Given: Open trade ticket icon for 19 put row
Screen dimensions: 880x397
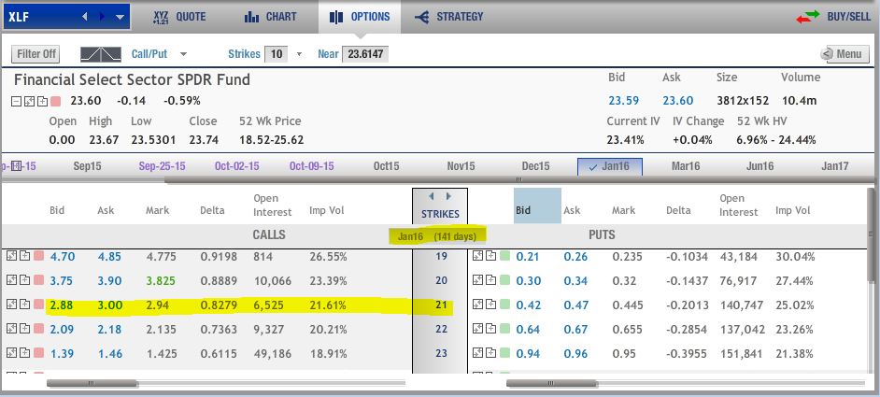Looking at the screenshot, I should (x=477, y=256).
